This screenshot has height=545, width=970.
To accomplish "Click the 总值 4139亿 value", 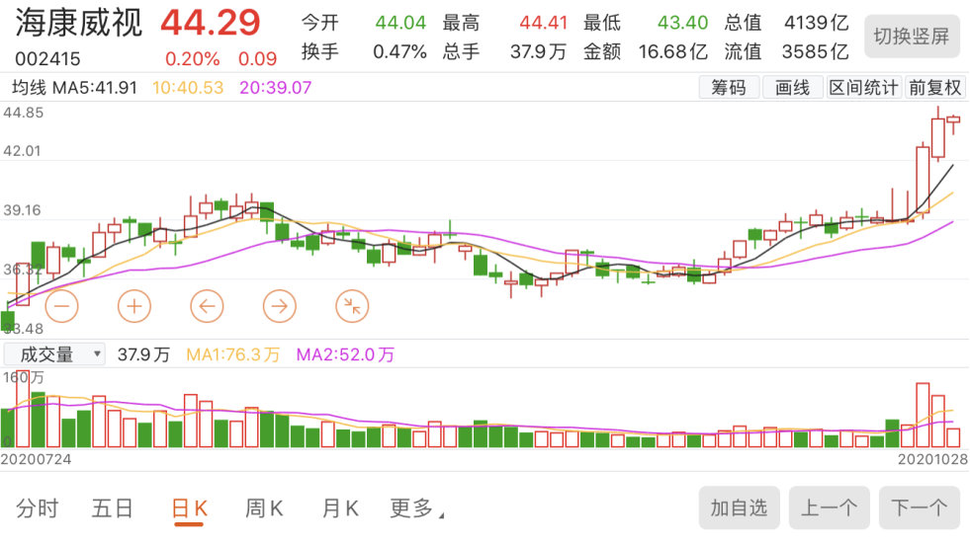I will pyautogui.click(x=816, y=23).
